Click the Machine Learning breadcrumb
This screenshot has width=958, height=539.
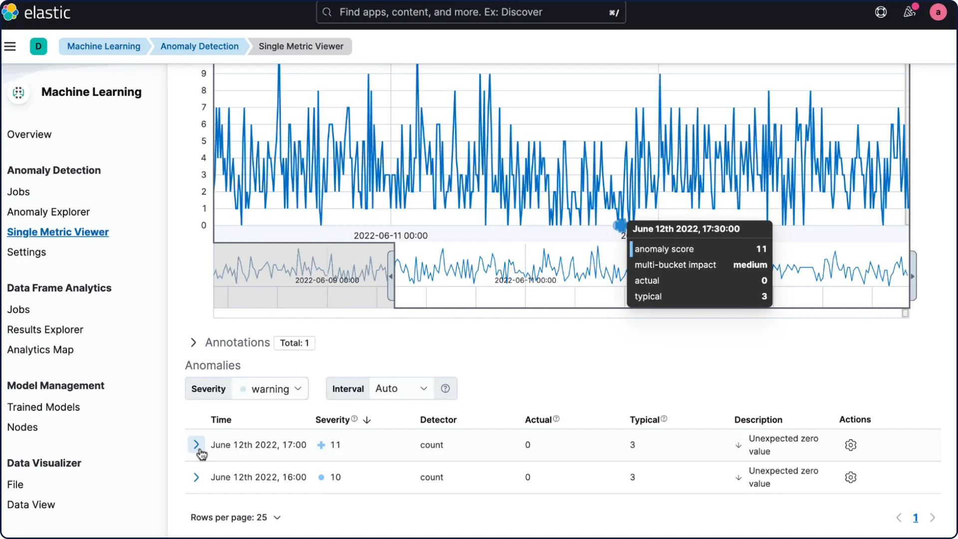104,46
